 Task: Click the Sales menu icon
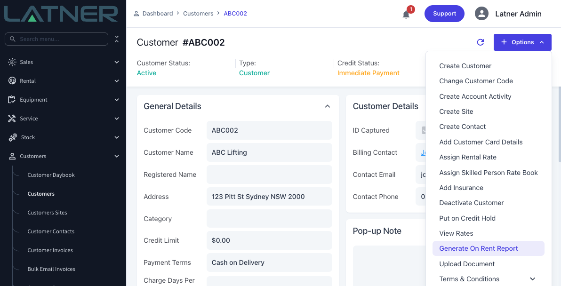[12, 62]
